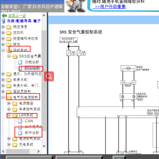Open the ECU诊断 document
This screenshot has width=159, height=159.
[x=32, y=68]
